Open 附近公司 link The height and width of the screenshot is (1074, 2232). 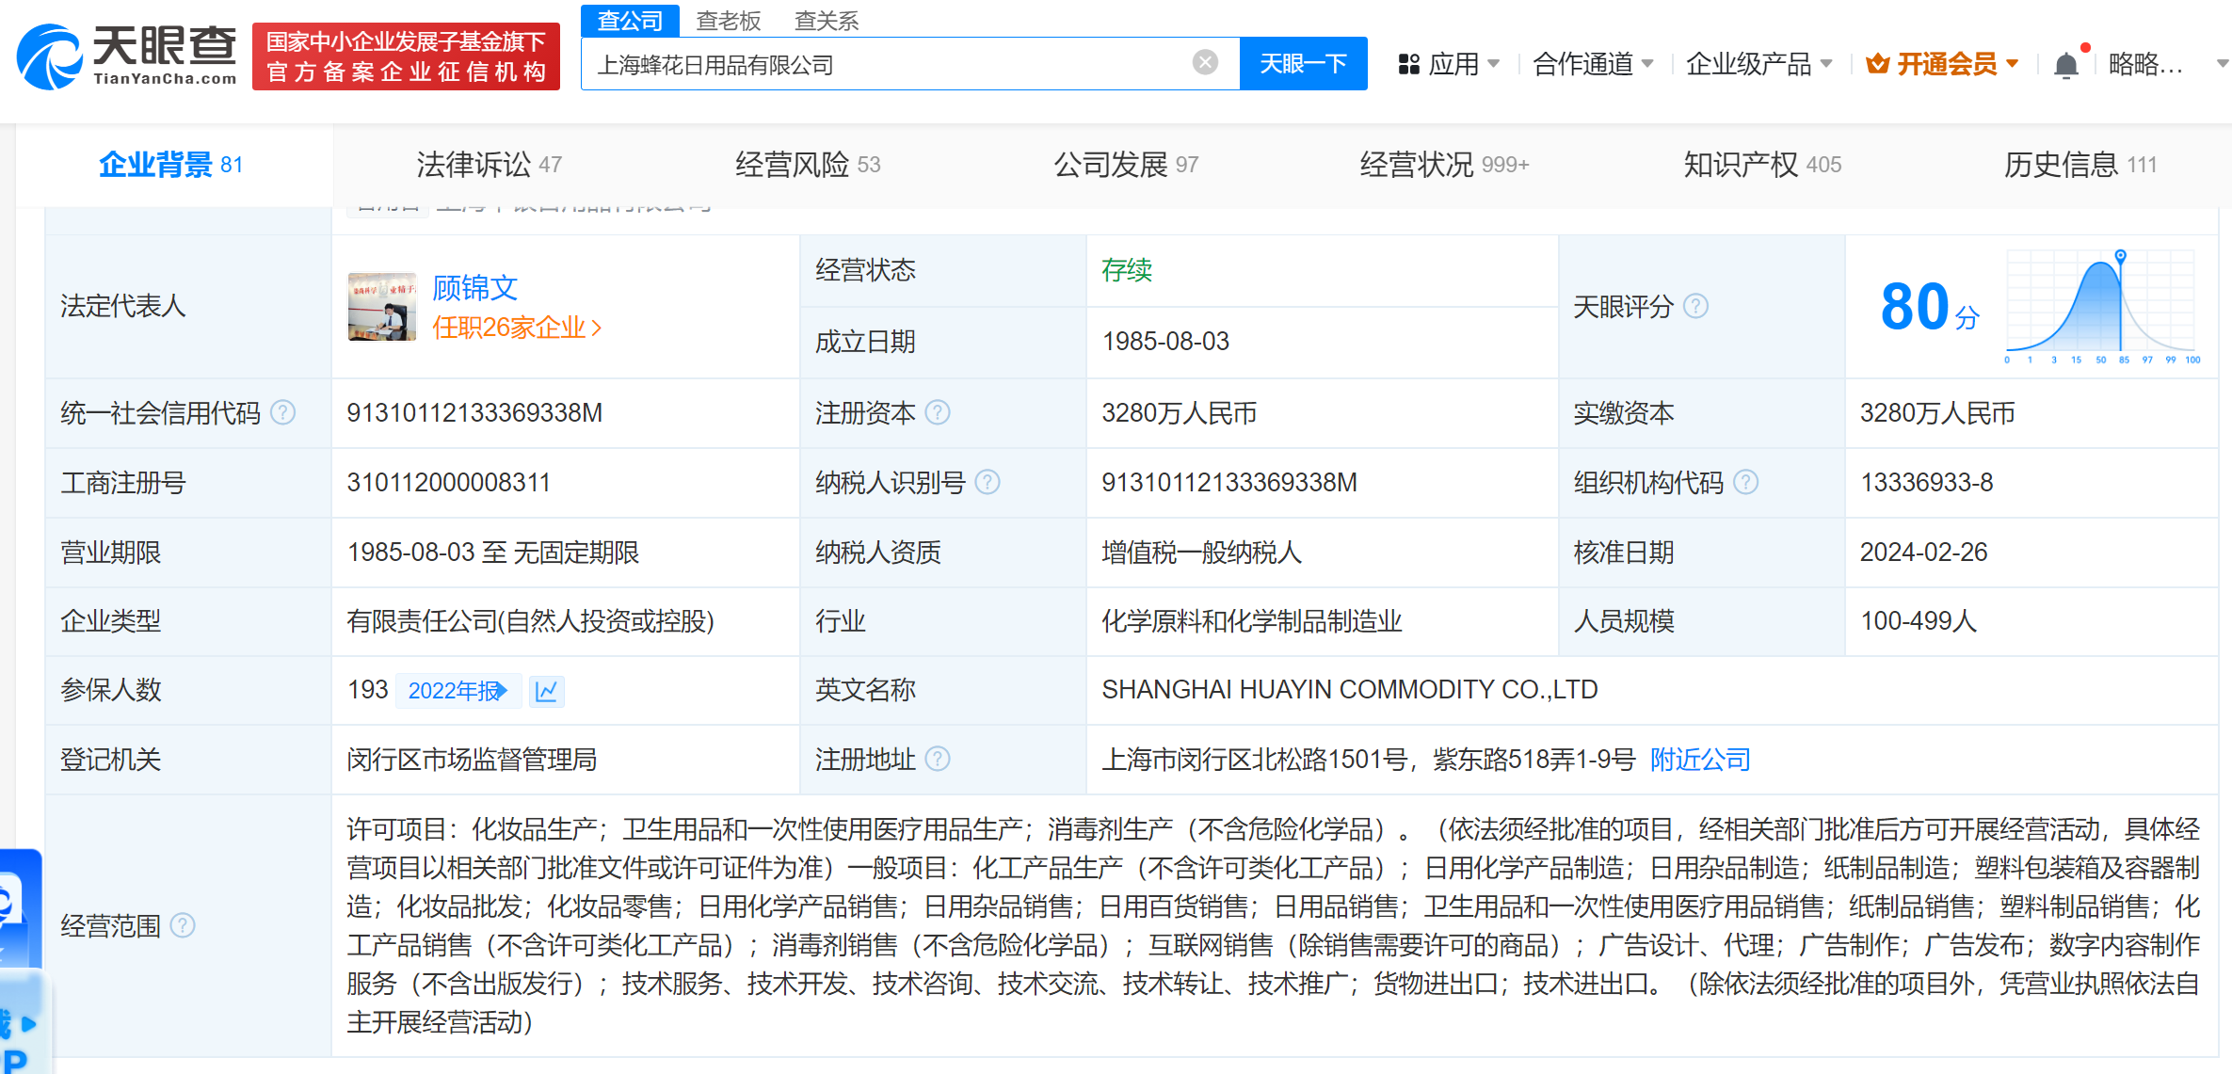[1700, 760]
